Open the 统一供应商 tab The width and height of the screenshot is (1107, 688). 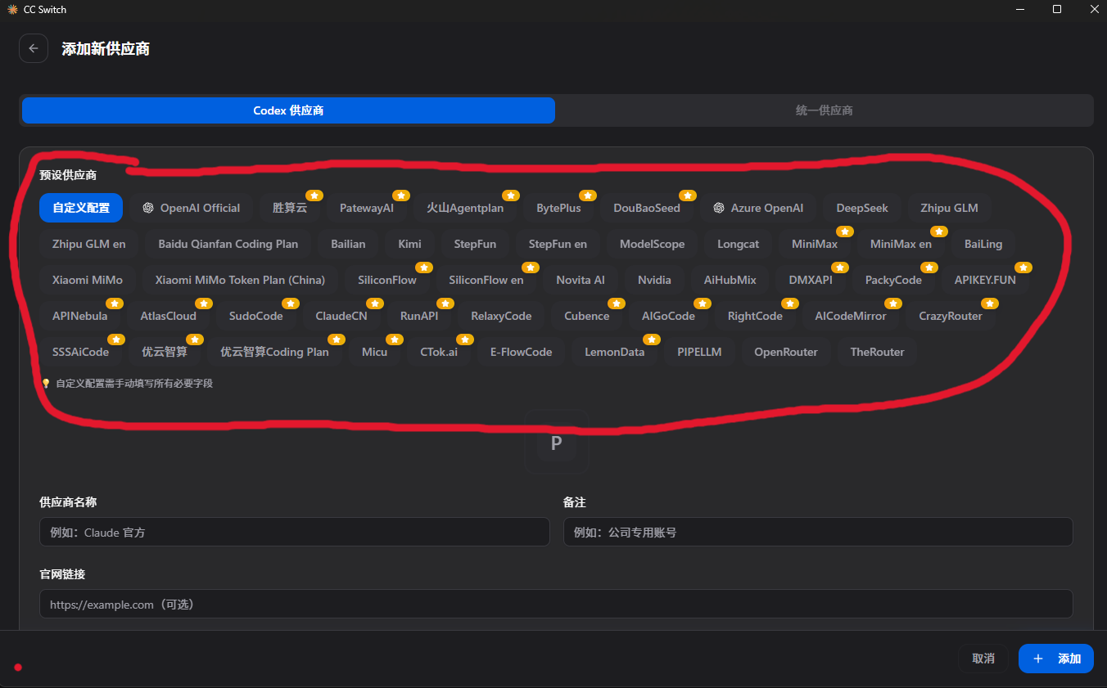[824, 110]
